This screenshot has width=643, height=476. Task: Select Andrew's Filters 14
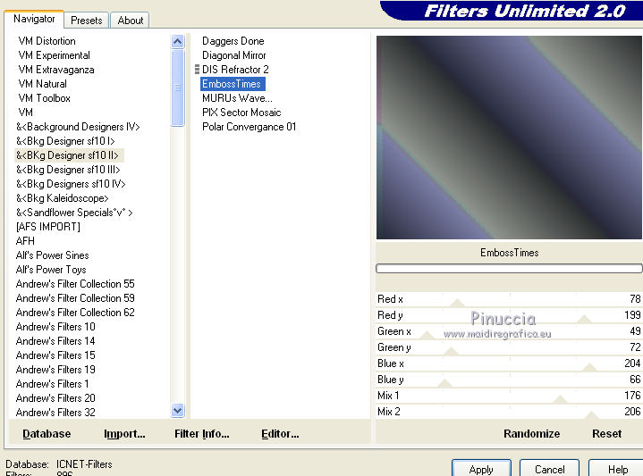coord(55,341)
